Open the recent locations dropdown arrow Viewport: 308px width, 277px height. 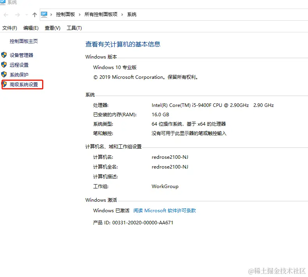click(27, 15)
